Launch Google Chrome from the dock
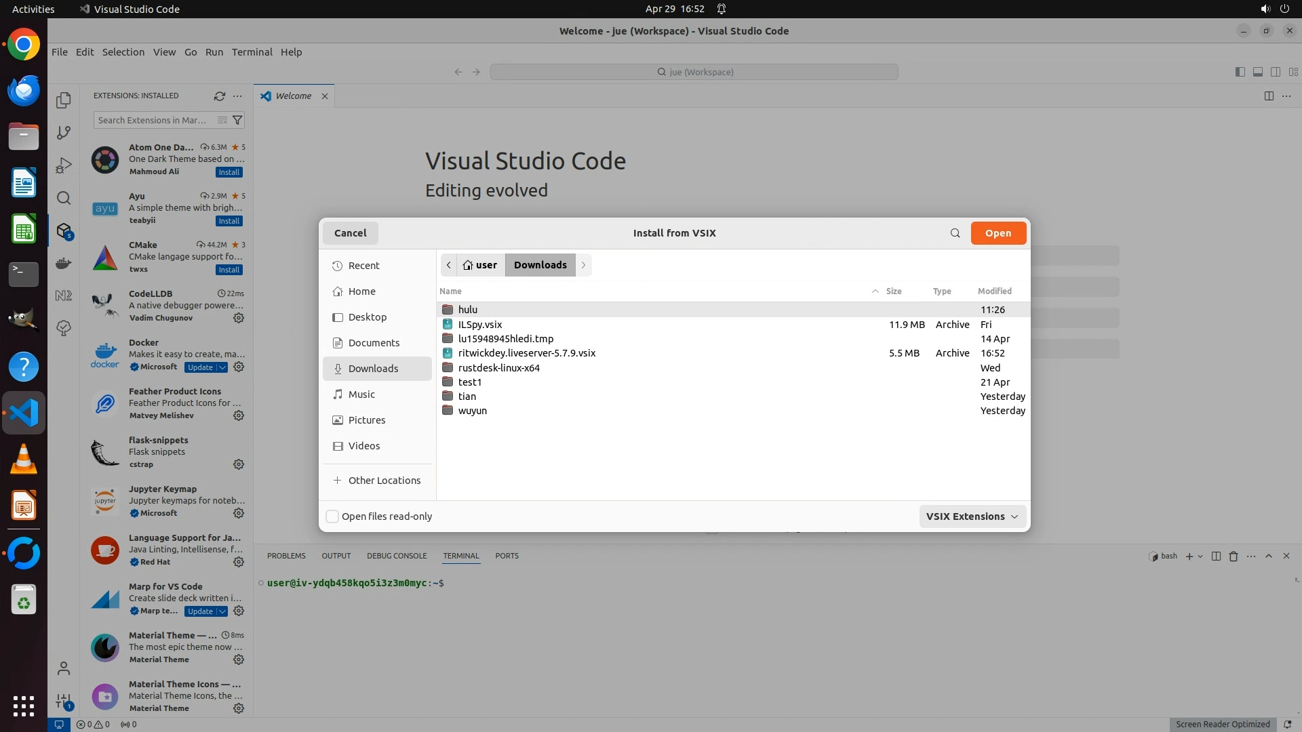 click(x=24, y=45)
